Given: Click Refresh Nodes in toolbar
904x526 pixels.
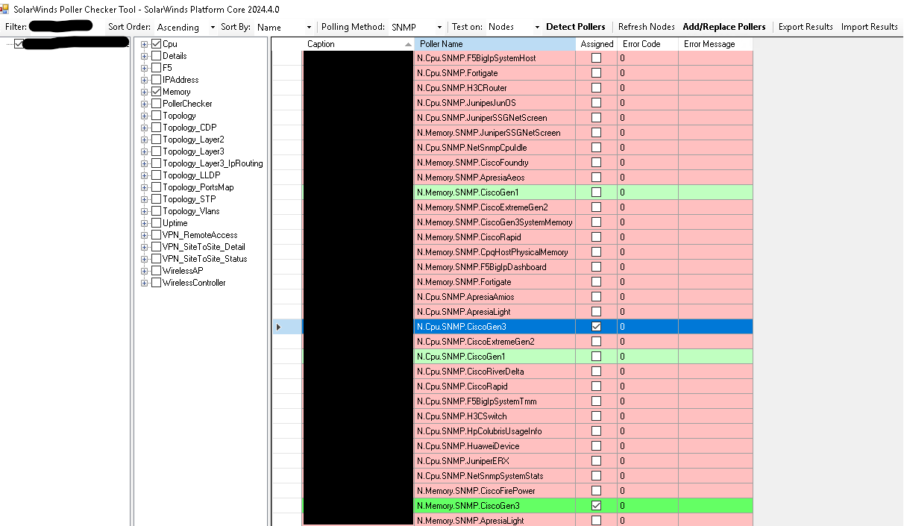Looking at the screenshot, I should coord(646,27).
